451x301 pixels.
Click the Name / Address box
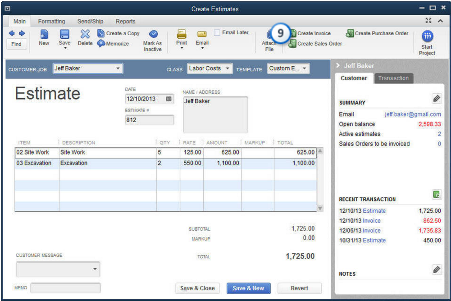pyautogui.click(x=215, y=114)
